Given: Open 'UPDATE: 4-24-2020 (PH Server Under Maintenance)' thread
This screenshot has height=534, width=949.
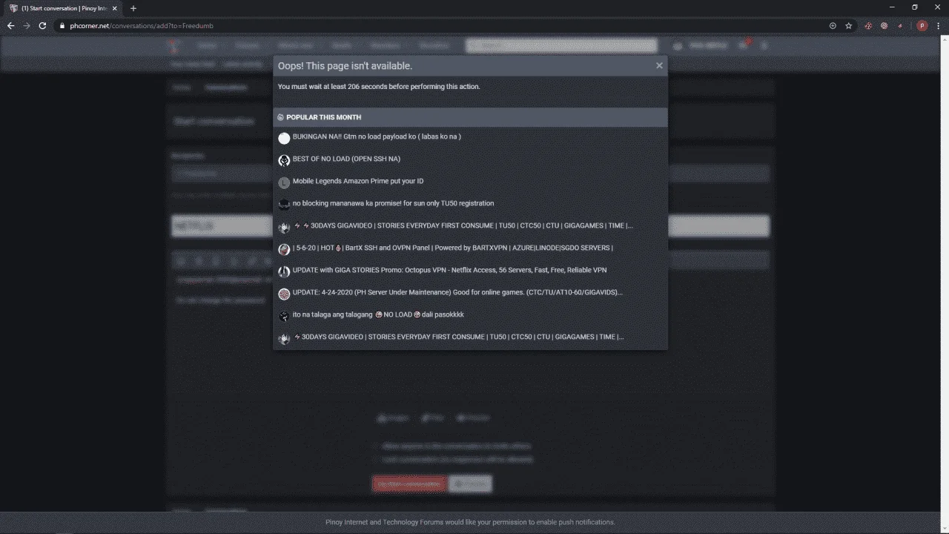Looking at the screenshot, I should pos(457,292).
